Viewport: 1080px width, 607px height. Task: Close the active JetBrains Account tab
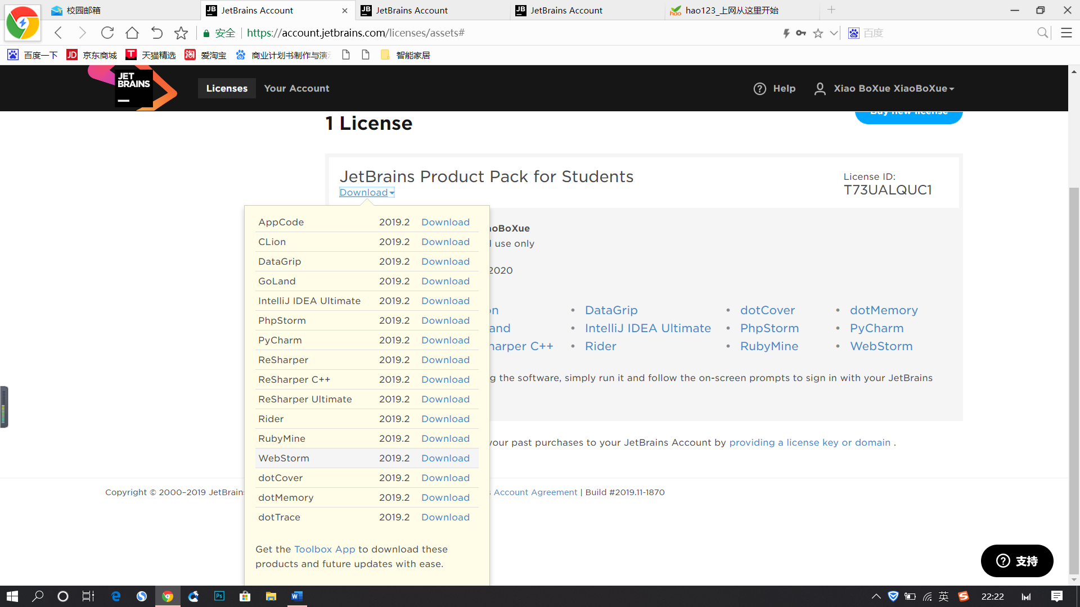[x=345, y=10]
